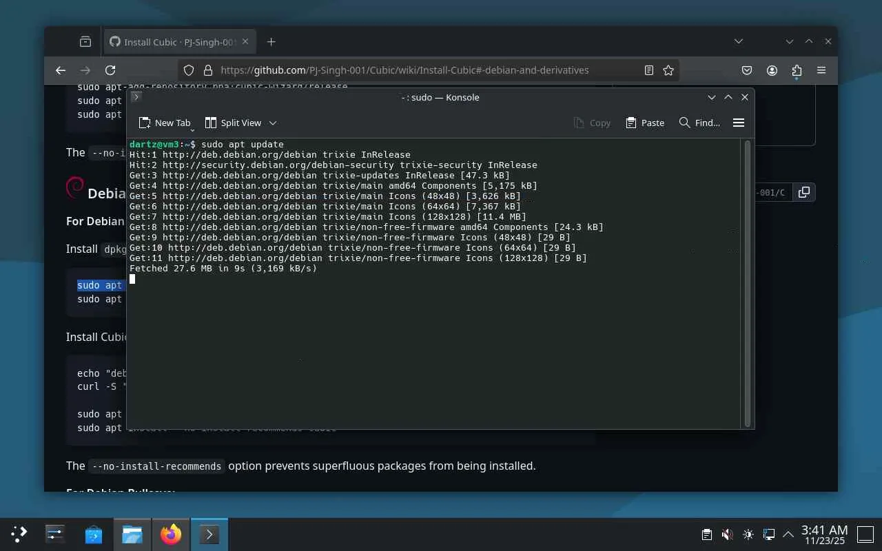Click the 'sudo apt update' command text
Viewport: 882px width, 551px height.
pyautogui.click(x=243, y=145)
